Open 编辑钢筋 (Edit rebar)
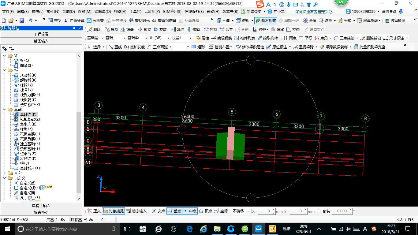418x235 pixels. pyautogui.click(x=222, y=38)
